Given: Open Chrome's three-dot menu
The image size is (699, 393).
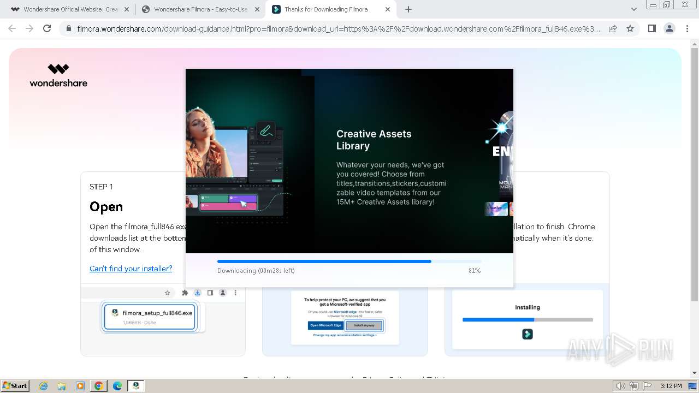Looking at the screenshot, I should coord(687,28).
